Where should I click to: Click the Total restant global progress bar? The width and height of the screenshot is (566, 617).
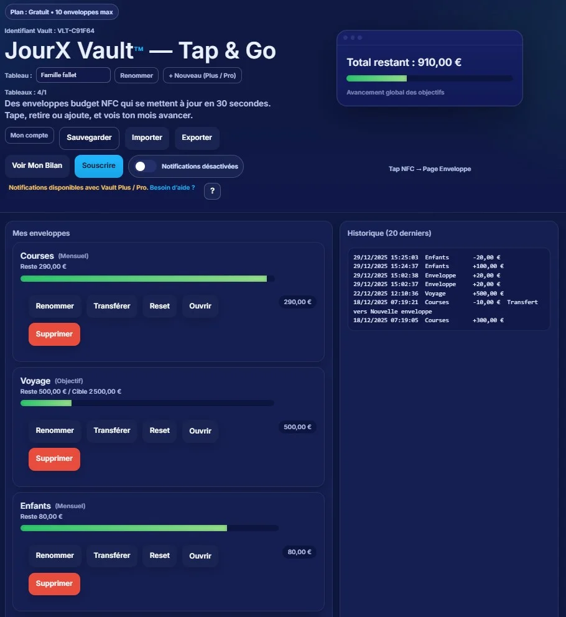[429, 78]
